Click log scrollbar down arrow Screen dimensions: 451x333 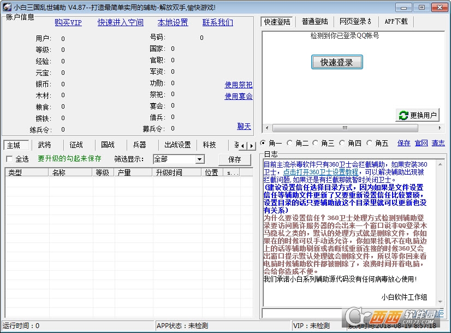coord(440,302)
